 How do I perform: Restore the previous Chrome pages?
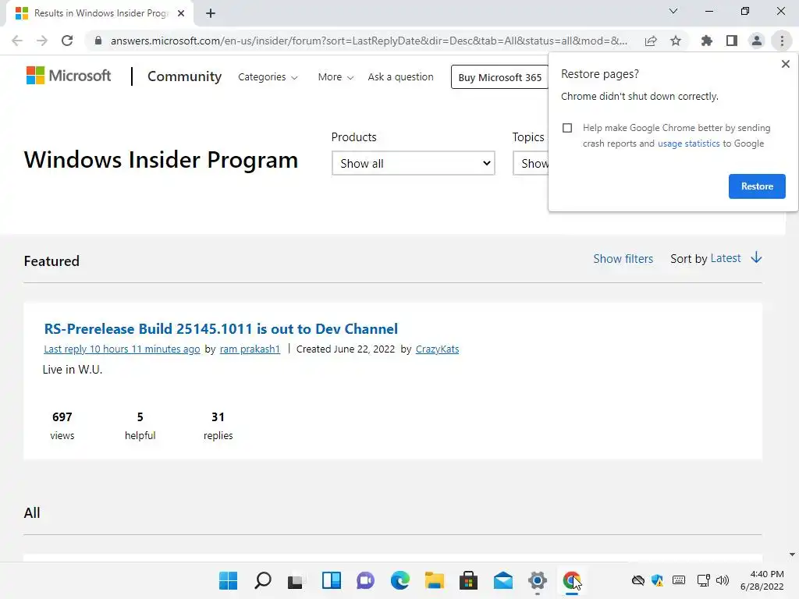(x=757, y=186)
